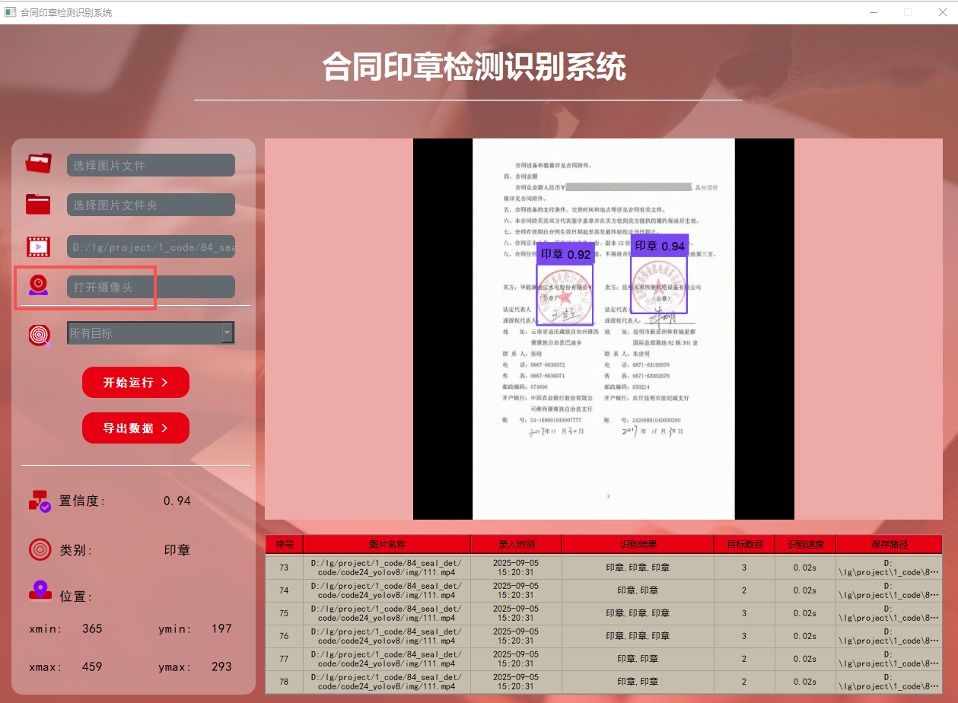
Task: Click the 识别速度 column header
Action: tap(805, 544)
